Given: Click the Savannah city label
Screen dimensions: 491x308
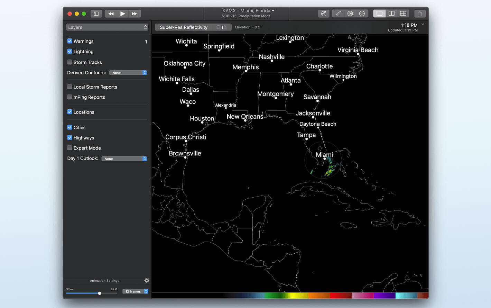Looking at the screenshot, I should [317, 97].
